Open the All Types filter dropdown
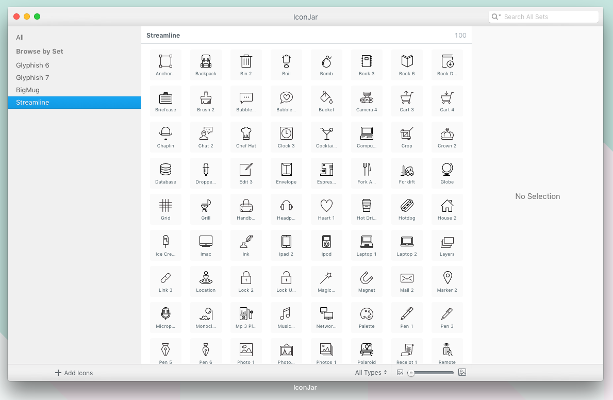613x400 pixels. [371, 372]
